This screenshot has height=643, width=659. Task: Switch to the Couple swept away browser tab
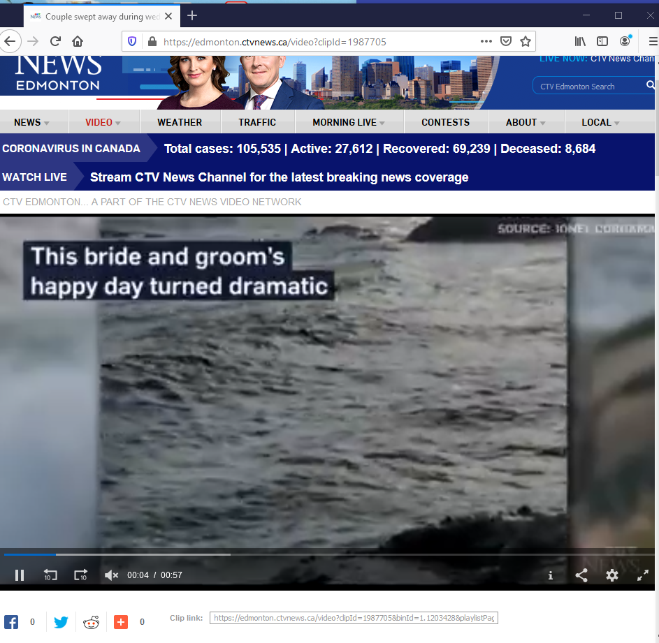click(x=98, y=15)
